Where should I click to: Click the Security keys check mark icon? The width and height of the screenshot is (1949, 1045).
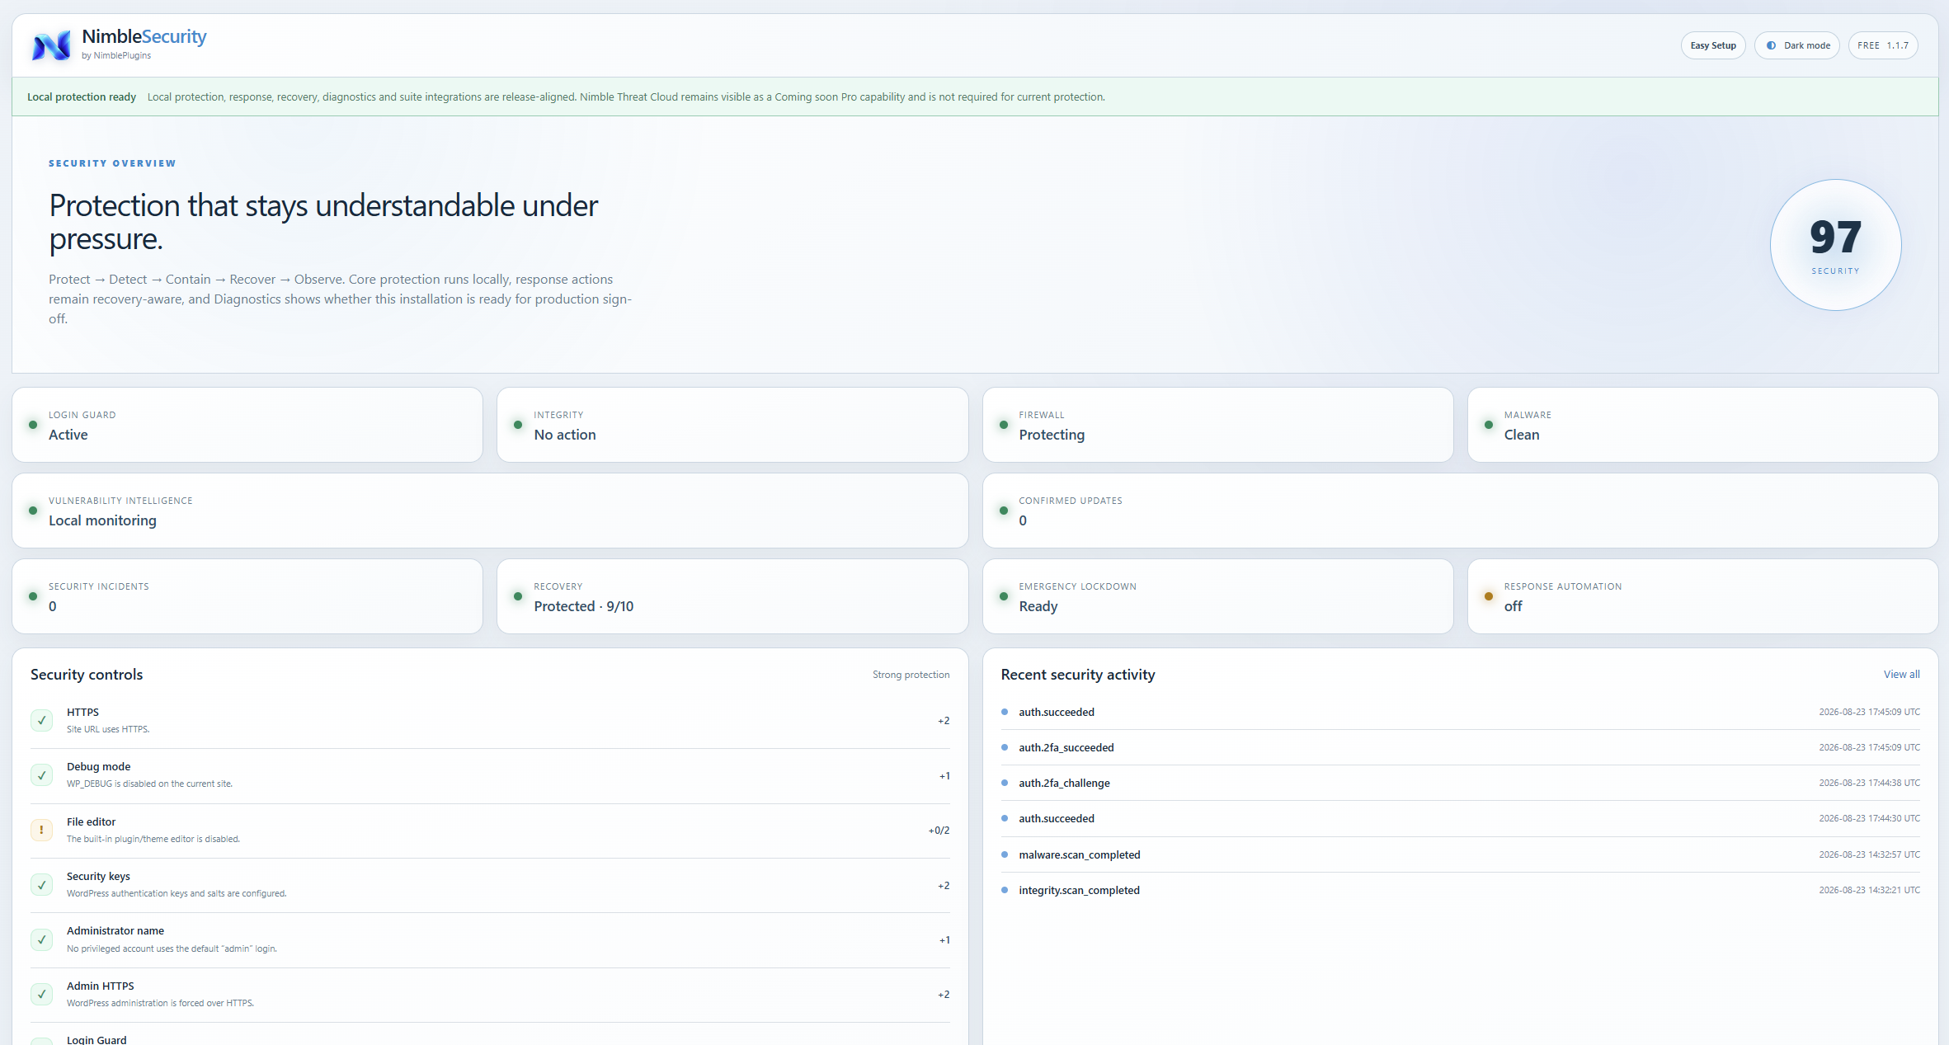click(41, 884)
